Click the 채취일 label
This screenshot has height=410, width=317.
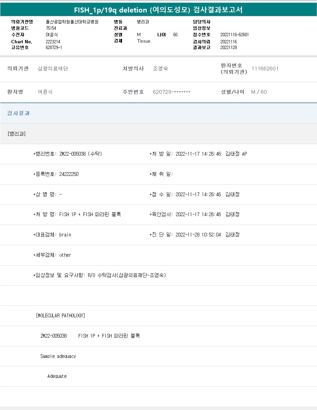161,174
